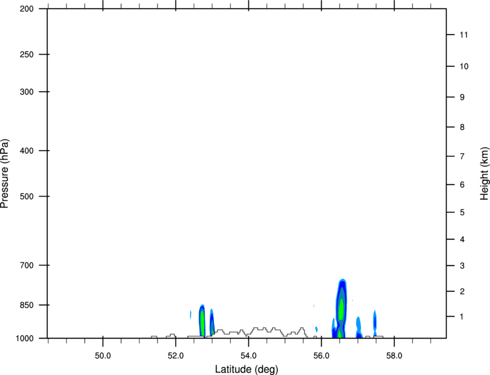Pick the 4 km height label
The image size is (490, 375).
pyautogui.click(x=462, y=239)
